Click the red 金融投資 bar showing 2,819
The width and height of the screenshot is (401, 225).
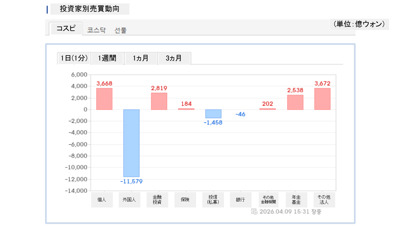coord(159,101)
